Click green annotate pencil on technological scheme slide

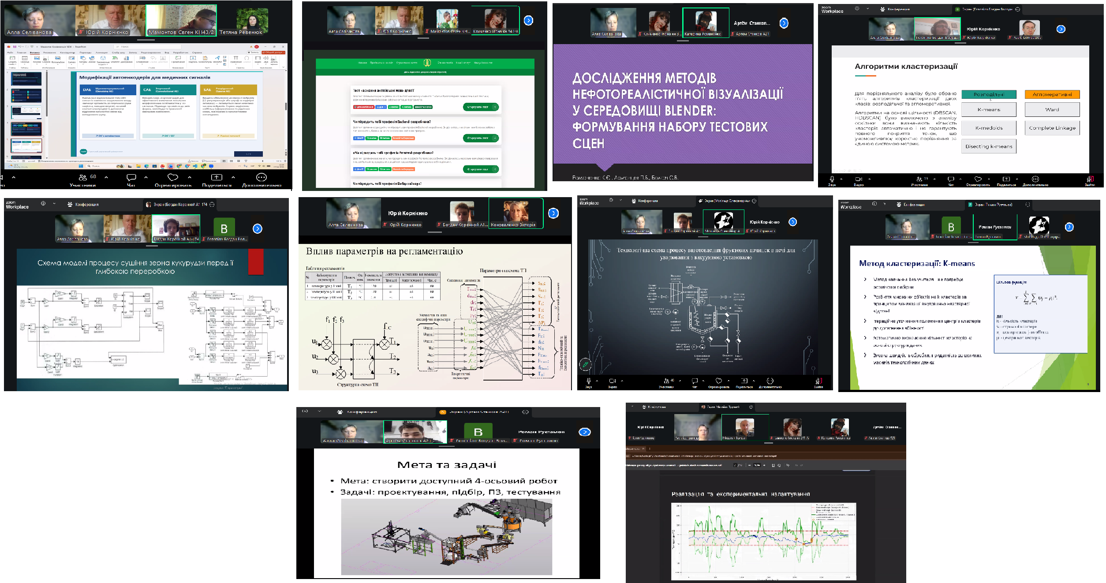point(585,364)
